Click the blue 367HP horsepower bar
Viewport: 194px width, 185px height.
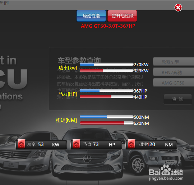point(107,91)
